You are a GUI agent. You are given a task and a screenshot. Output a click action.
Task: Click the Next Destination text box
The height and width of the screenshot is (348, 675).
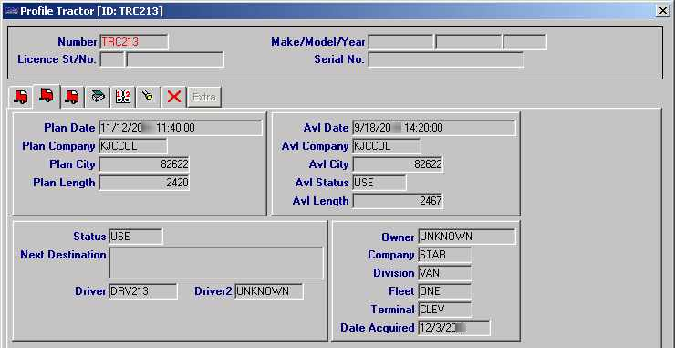point(216,263)
